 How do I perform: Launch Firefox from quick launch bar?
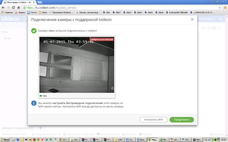[x=34, y=140]
